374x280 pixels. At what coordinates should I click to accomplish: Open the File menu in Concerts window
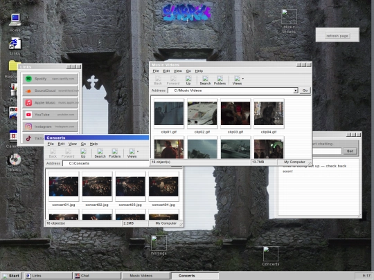pyautogui.click(x=51, y=144)
